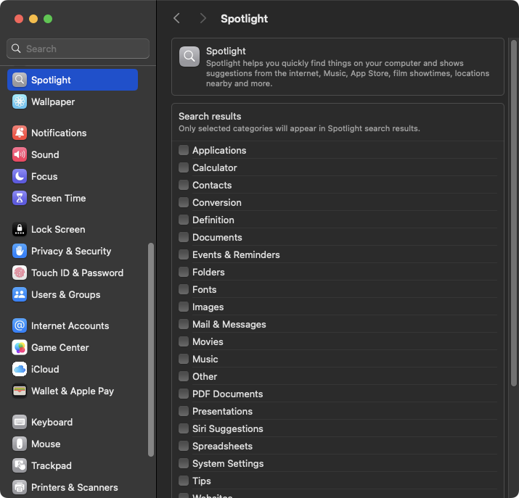Open Keyboard icon in sidebar
The width and height of the screenshot is (519, 498).
pos(20,422)
